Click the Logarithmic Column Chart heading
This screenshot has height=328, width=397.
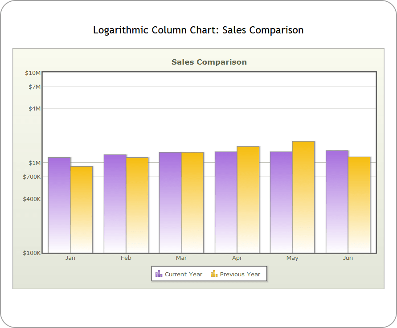coord(198,30)
